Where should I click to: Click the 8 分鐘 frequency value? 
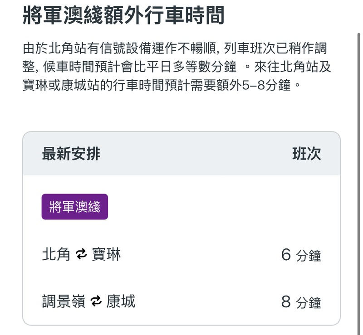301,301
